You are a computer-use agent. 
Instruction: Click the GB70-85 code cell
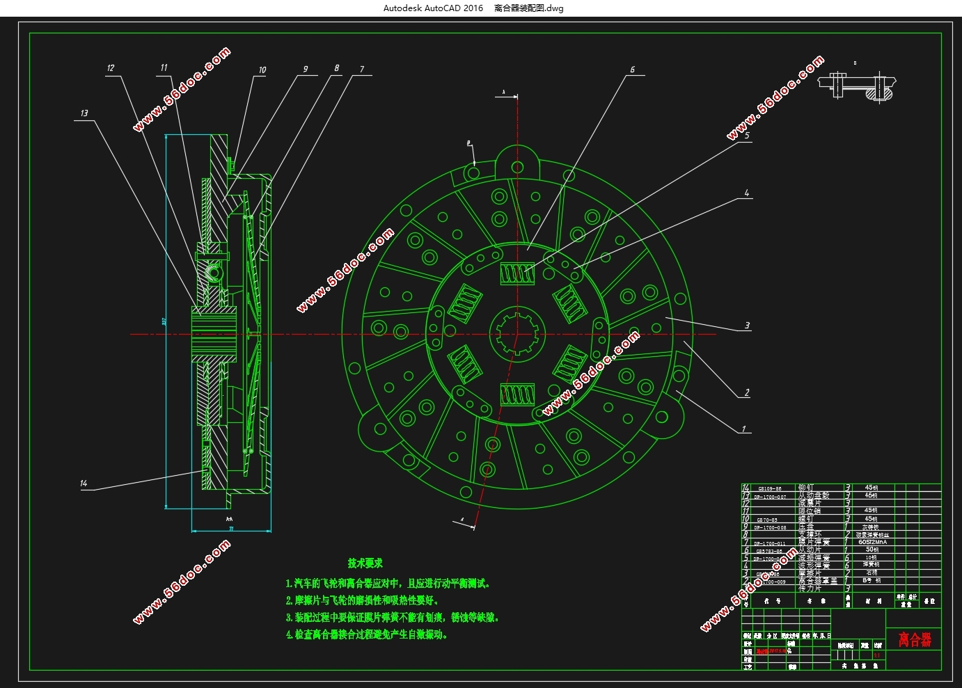point(767,520)
